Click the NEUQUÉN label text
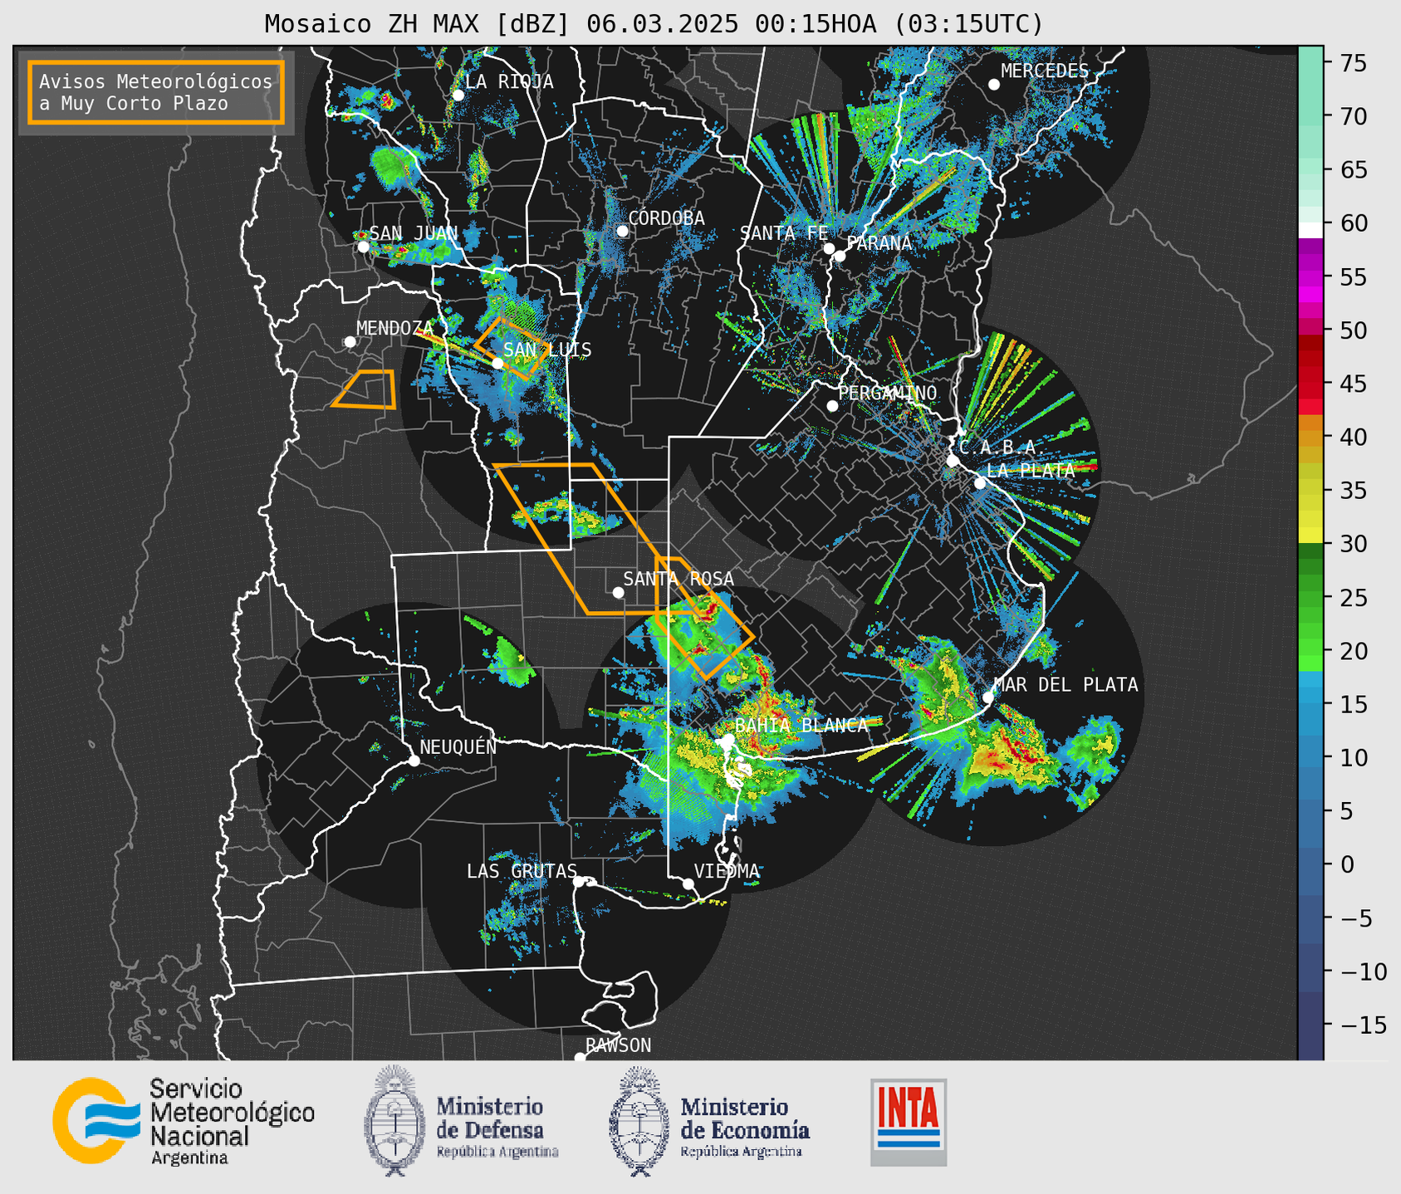1401x1194 pixels. (458, 746)
